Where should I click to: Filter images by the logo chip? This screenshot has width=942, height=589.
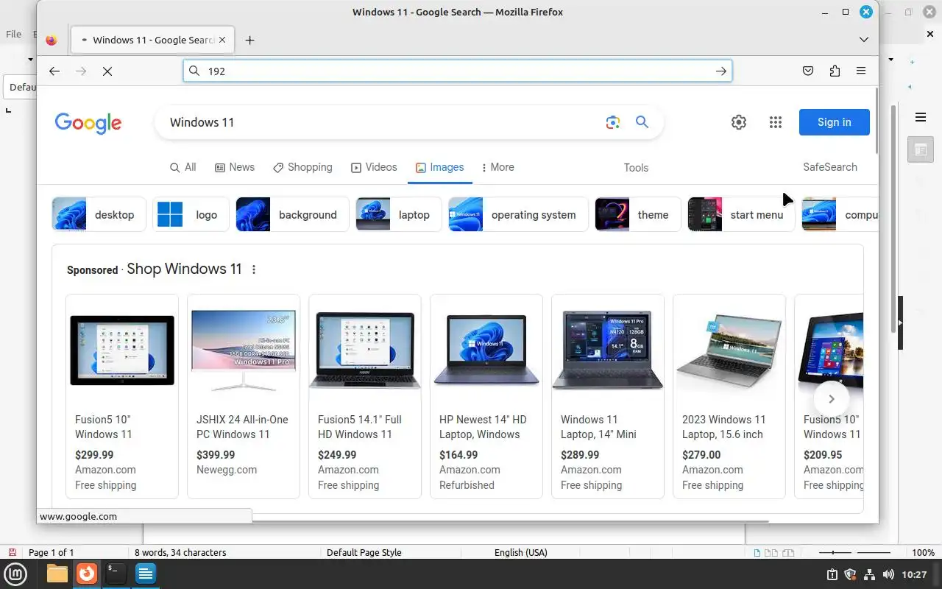click(x=191, y=215)
